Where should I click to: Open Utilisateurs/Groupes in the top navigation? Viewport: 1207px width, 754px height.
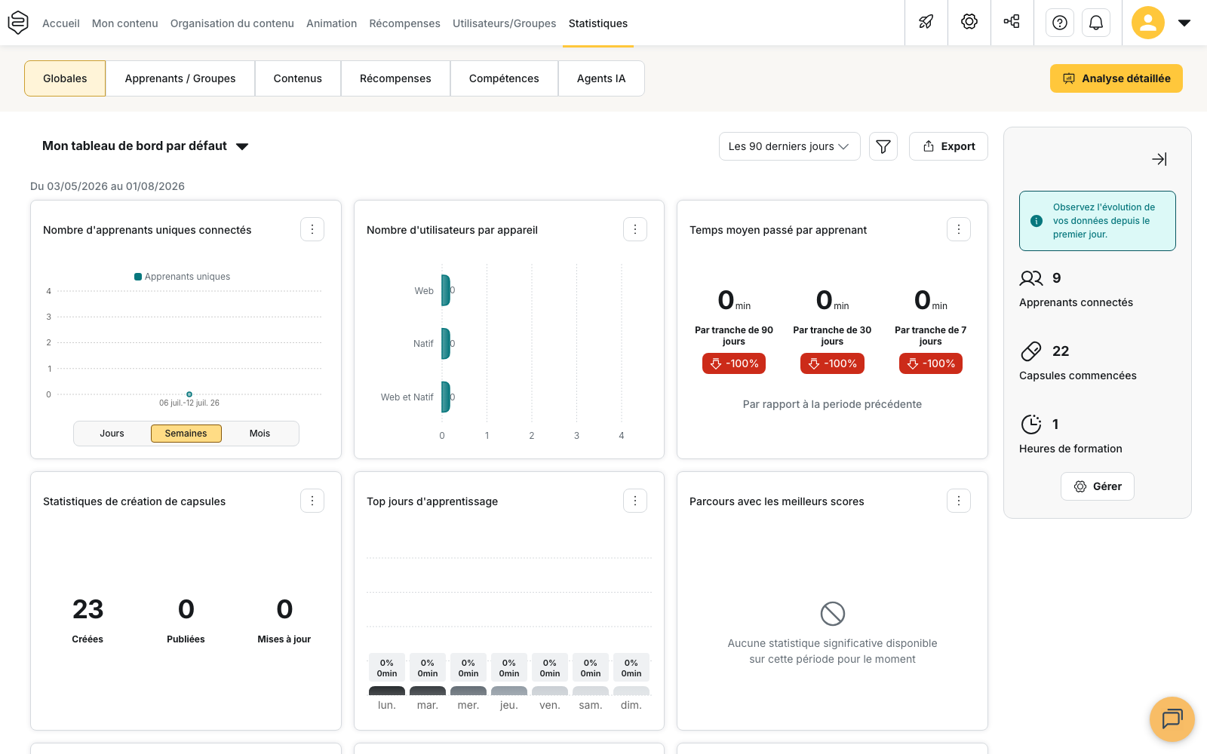(x=505, y=23)
